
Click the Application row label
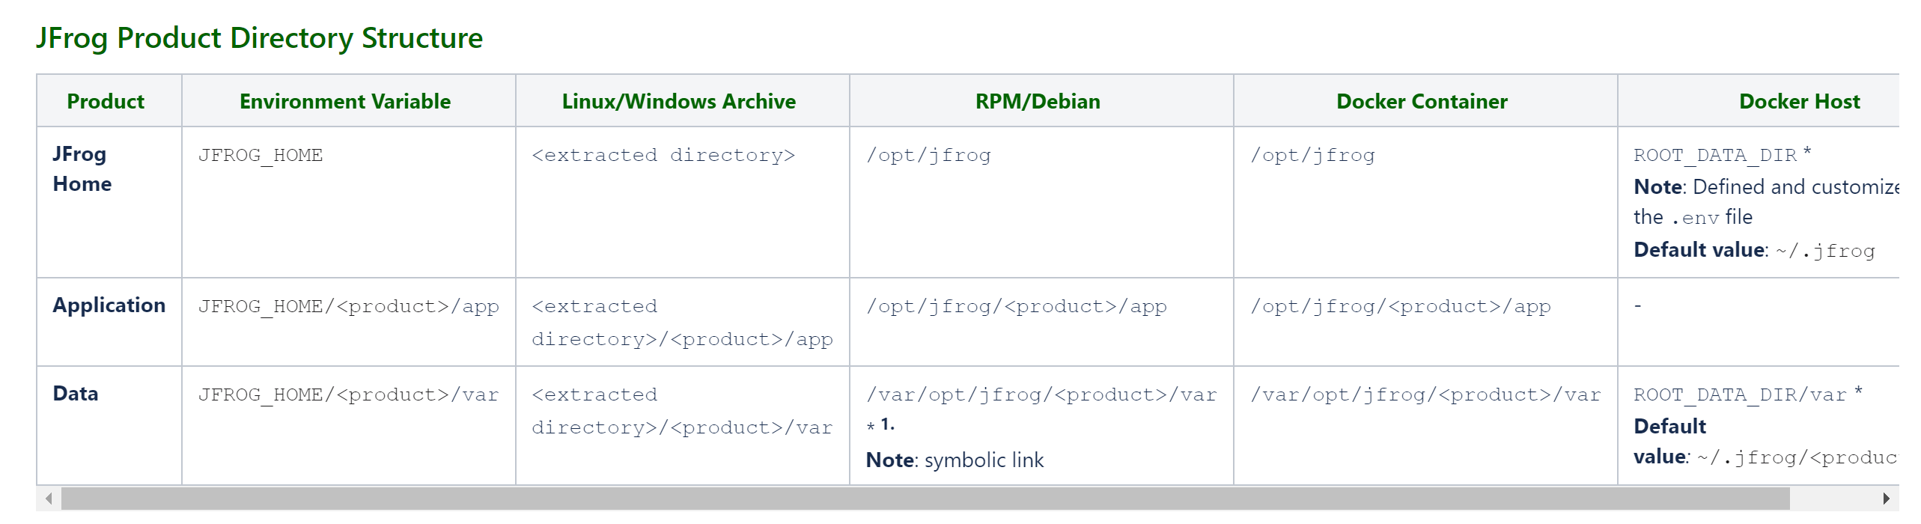pyautogui.click(x=109, y=305)
